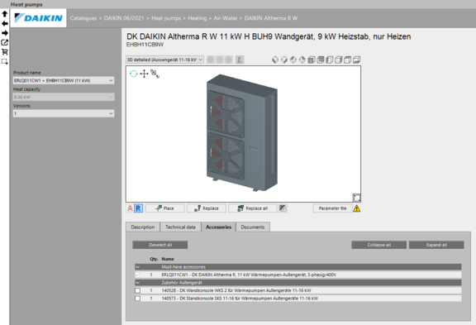476x325 pixels.
Task: Click the fullscreen expand icon in preview
Action: click(357, 198)
